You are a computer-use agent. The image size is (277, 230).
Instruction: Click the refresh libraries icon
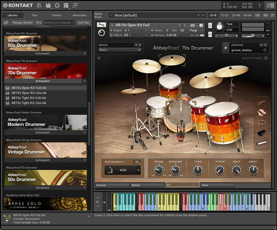tap(6, 22)
